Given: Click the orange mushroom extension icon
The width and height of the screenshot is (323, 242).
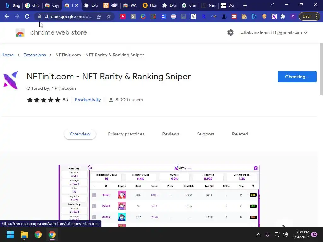Looking at the screenshot, I should coord(264,16).
